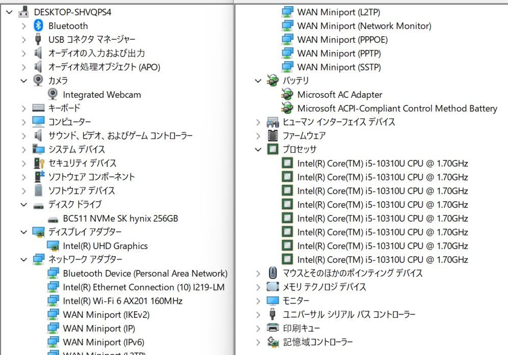Expand the モニター category
Image resolution: width=508 pixels, height=355 pixels.
point(258,301)
